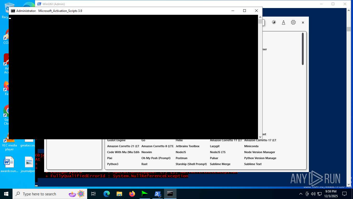Click Node Version Manager entry
The height and width of the screenshot is (199, 353).
pyautogui.click(x=260, y=152)
